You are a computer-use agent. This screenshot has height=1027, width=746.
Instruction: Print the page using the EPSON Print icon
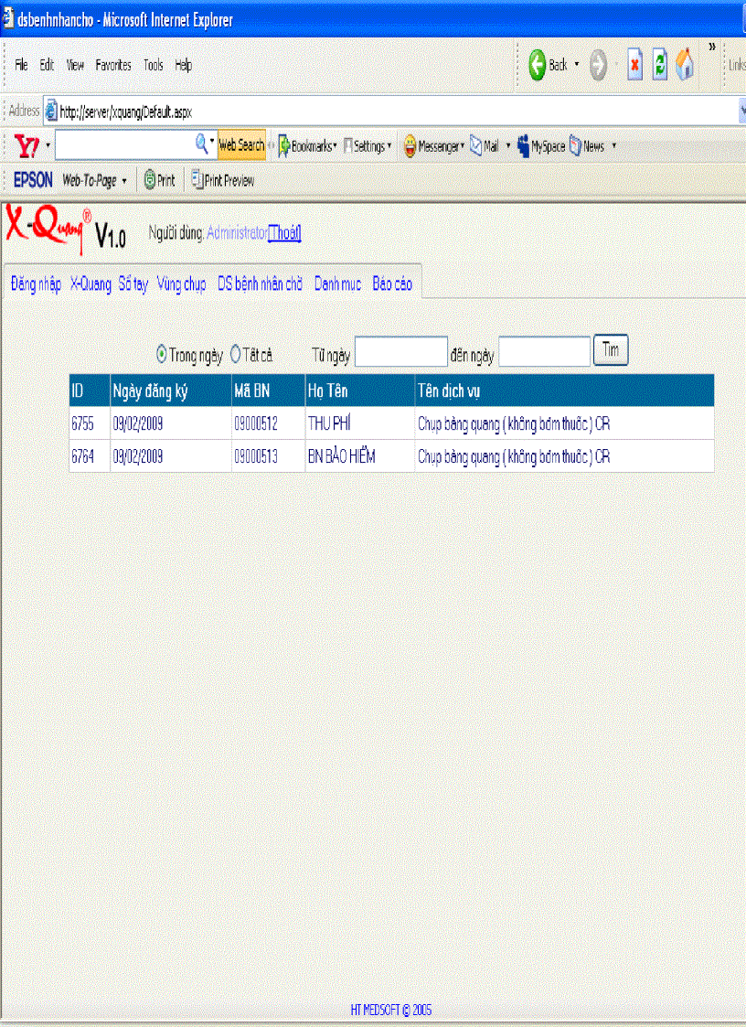pyautogui.click(x=159, y=180)
